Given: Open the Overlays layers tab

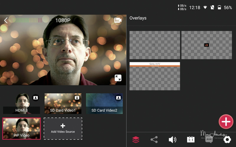Looking at the screenshot, I should (136, 140).
